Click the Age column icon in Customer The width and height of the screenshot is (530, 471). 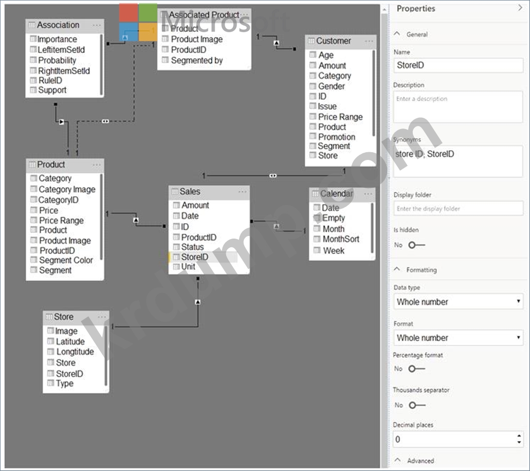(x=313, y=55)
